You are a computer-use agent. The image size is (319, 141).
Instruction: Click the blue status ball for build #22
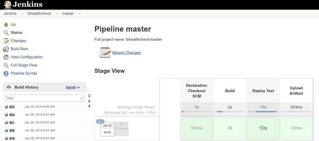pos(6,115)
